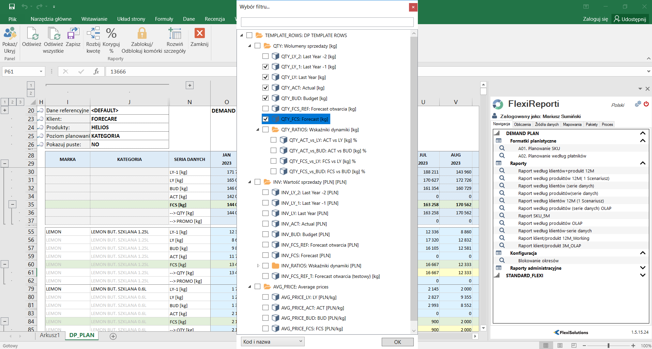Open the Koryguj % tool
652x349 pixels.
point(111,34)
